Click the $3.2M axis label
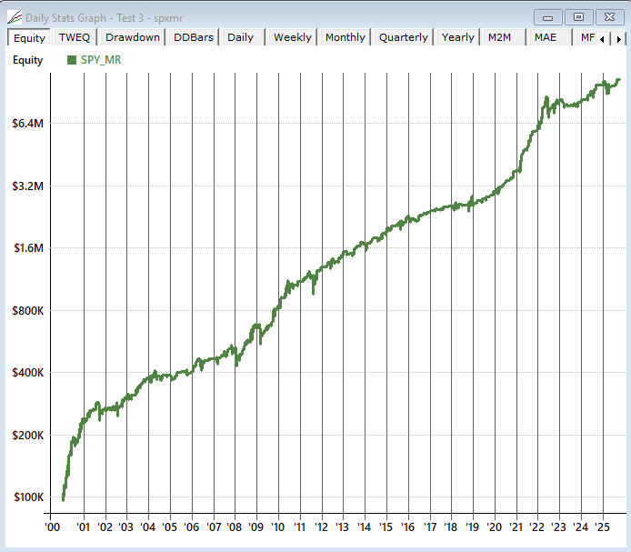Image resolution: width=631 pixels, height=552 pixels. point(28,186)
